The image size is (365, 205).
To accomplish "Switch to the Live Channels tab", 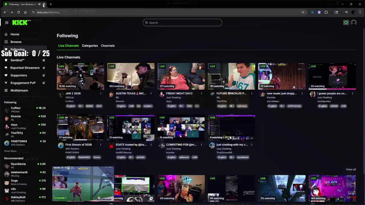I will [68, 46].
